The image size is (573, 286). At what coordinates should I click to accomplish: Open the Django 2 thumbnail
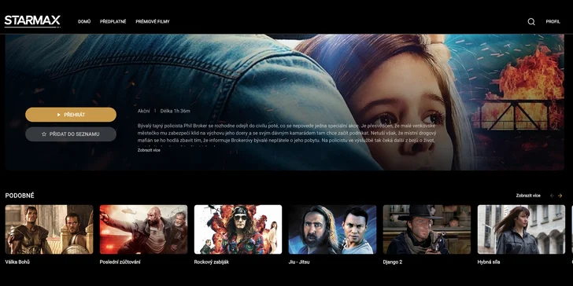[x=427, y=229]
